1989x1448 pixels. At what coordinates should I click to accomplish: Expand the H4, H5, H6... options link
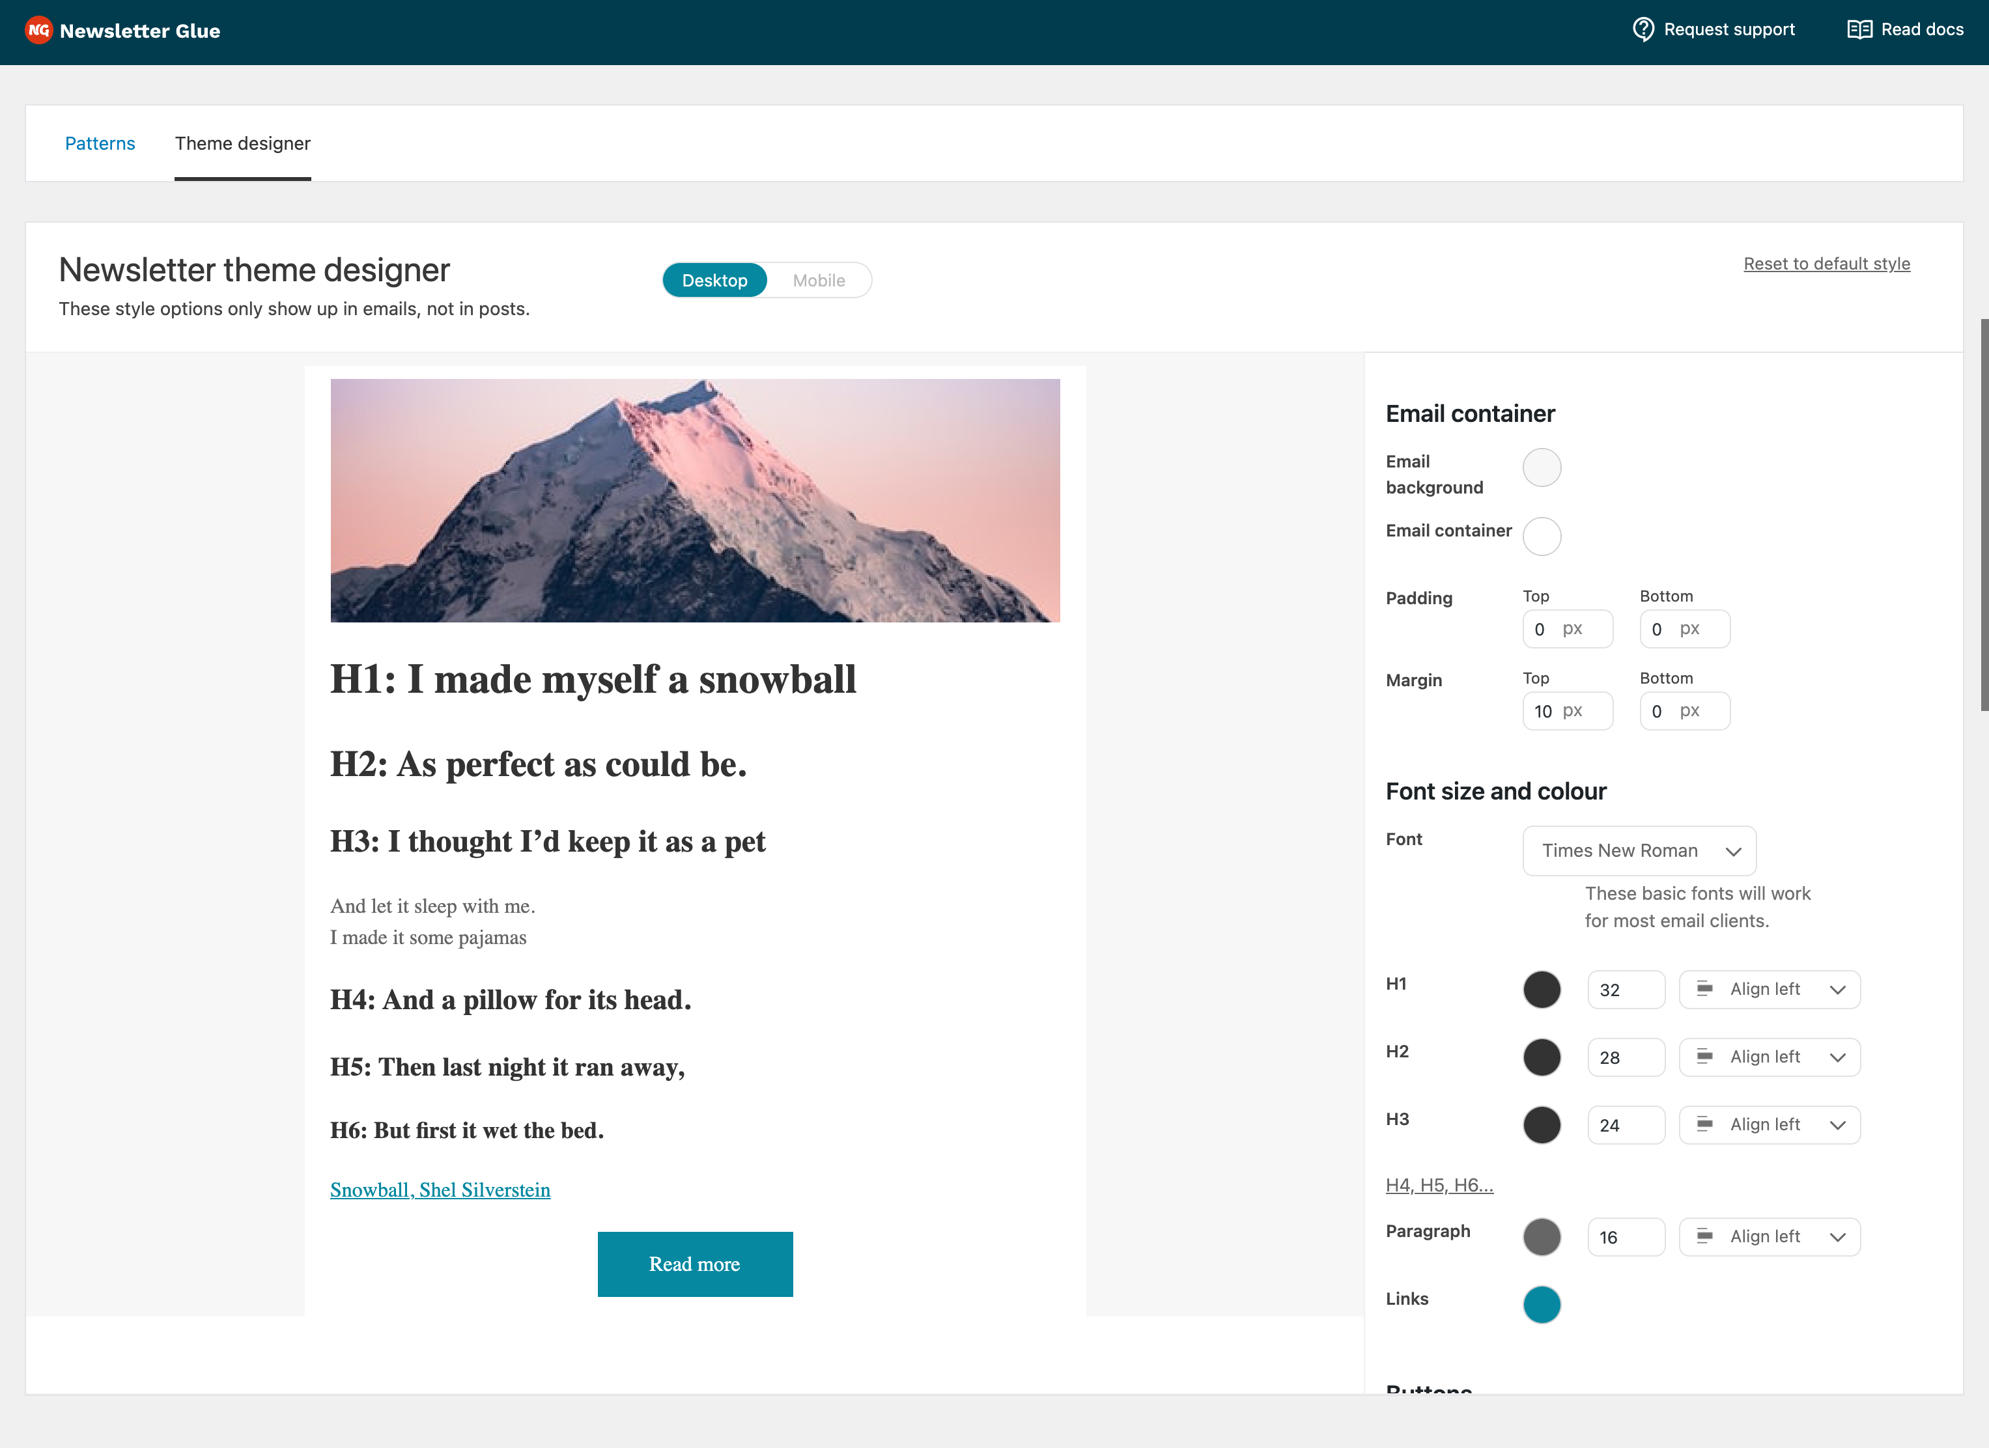pyautogui.click(x=1439, y=1185)
